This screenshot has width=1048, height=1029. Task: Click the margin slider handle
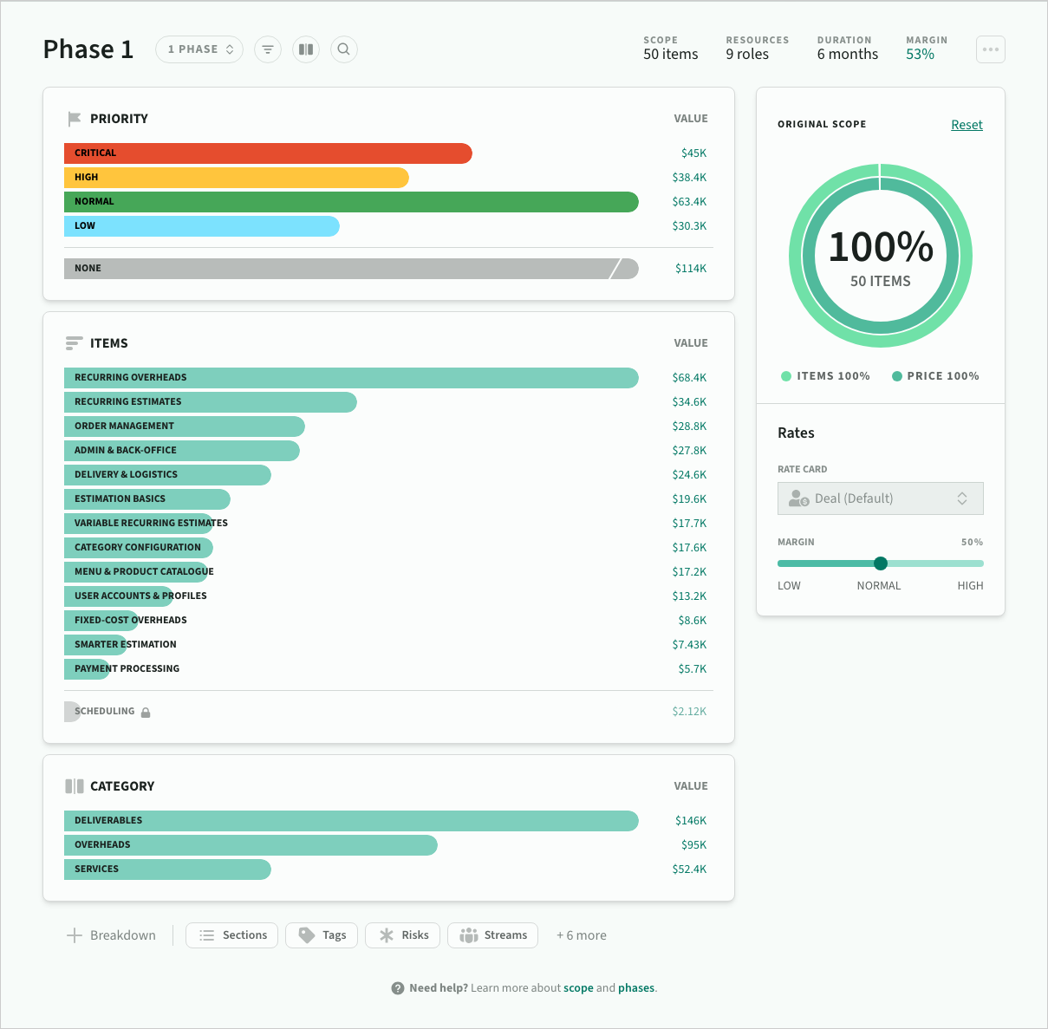881,563
